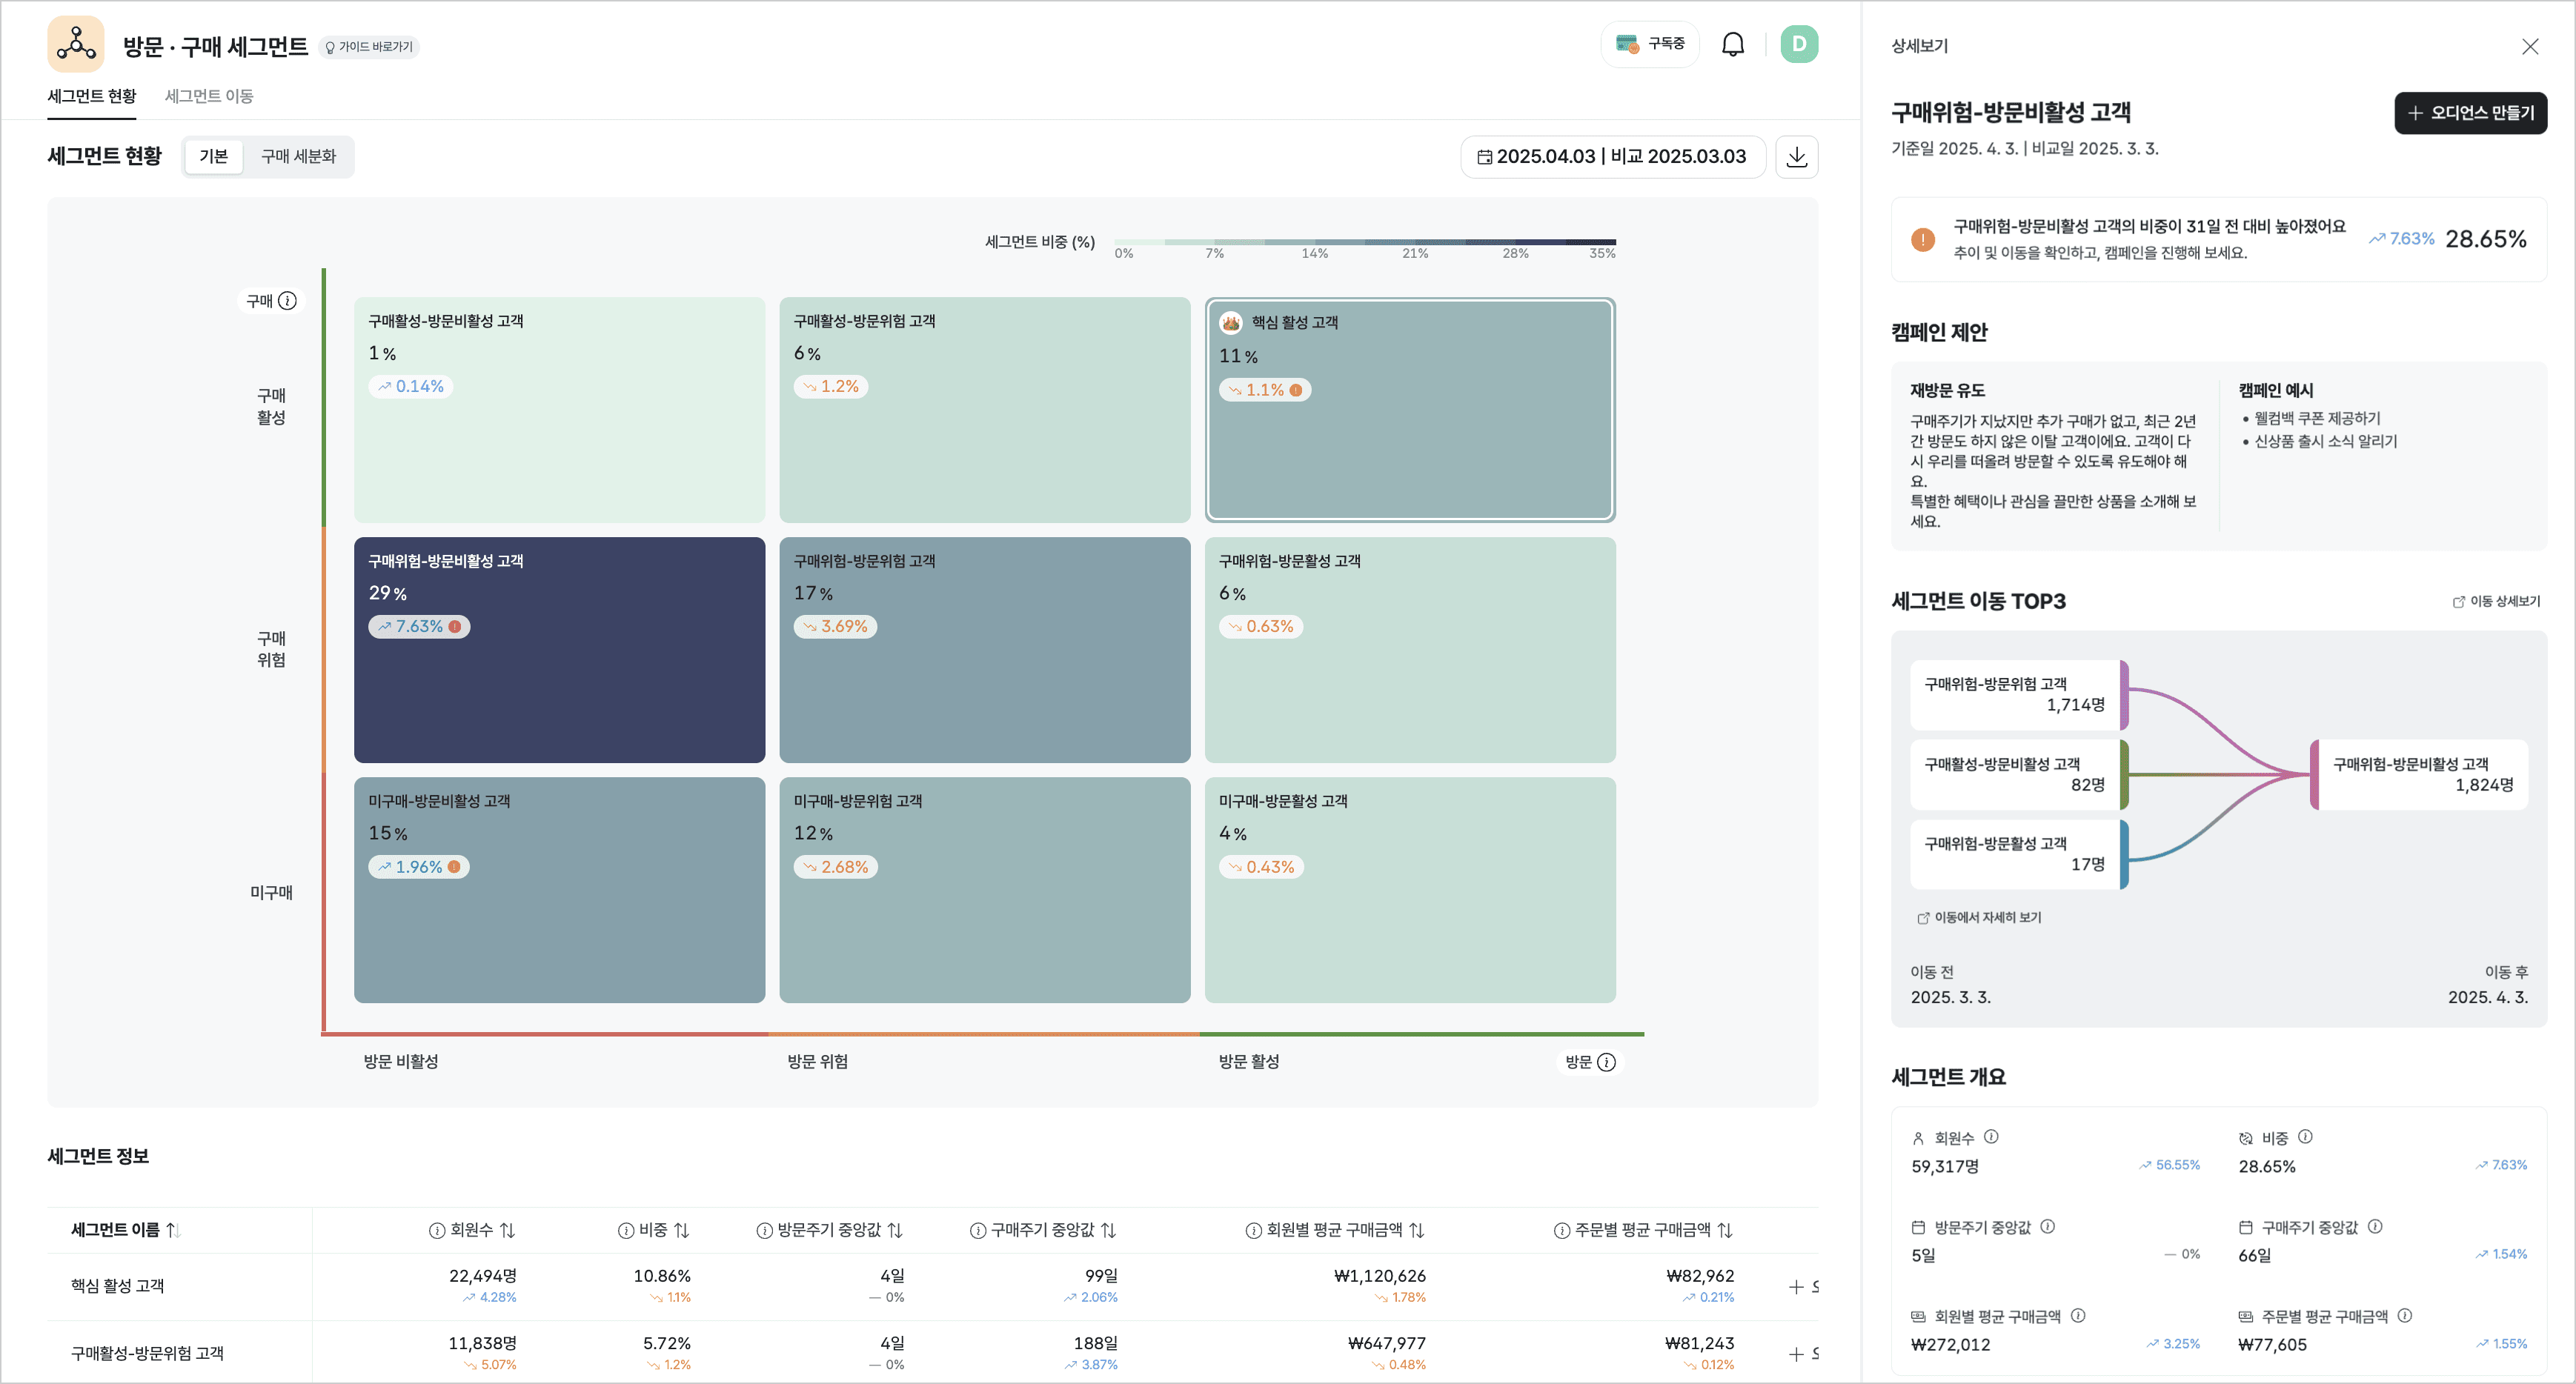Viewport: 2576px width, 1384px height.
Task: Click the segment app logo icon
Action: point(75,44)
